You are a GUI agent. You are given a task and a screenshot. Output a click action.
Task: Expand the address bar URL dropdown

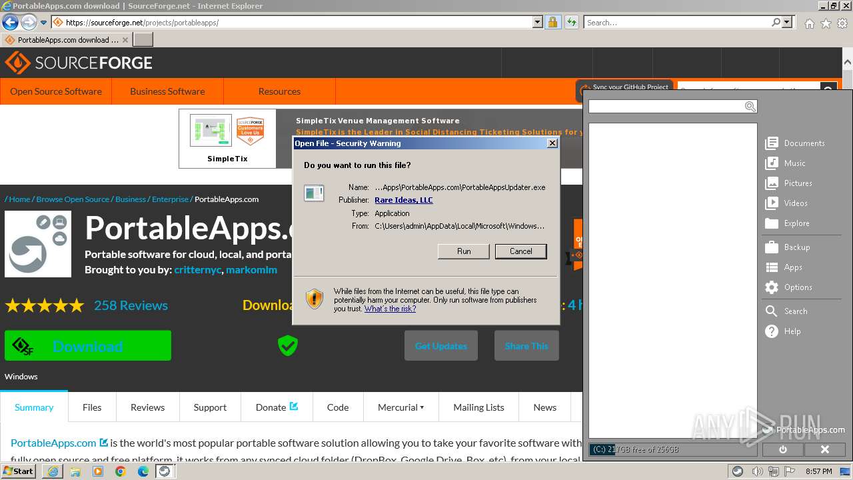coord(538,22)
